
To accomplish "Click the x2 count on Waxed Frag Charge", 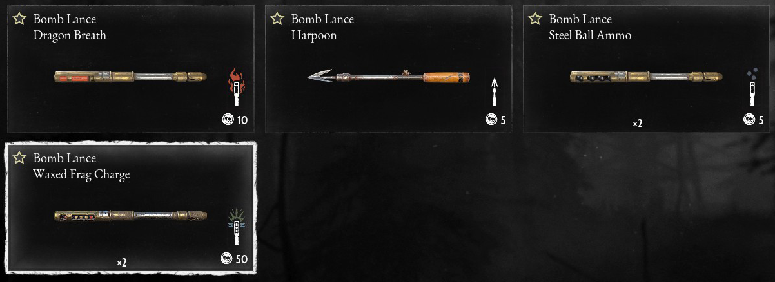I will point(121,262).
